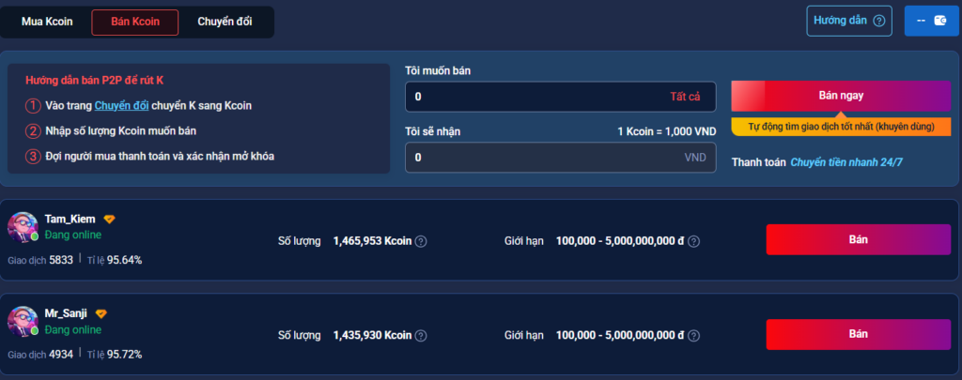Open the Chuyển đổi tab
The image size is (962, 380).
click(x=225, y=22)
